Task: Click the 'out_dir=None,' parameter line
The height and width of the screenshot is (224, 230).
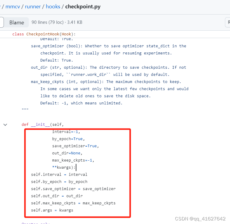Action: tap(67, 153)
